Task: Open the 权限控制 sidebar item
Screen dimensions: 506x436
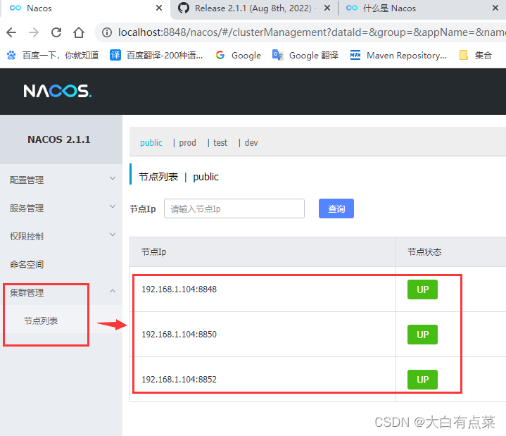Action: click(61, 236)
